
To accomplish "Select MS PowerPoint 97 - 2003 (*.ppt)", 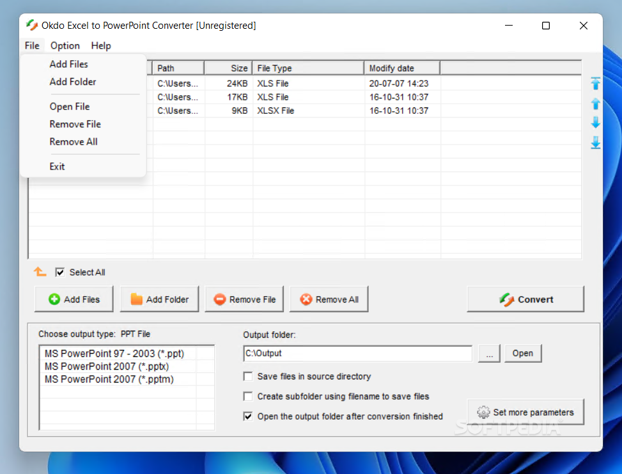I will pyautogui.click(x=114, y=353).
